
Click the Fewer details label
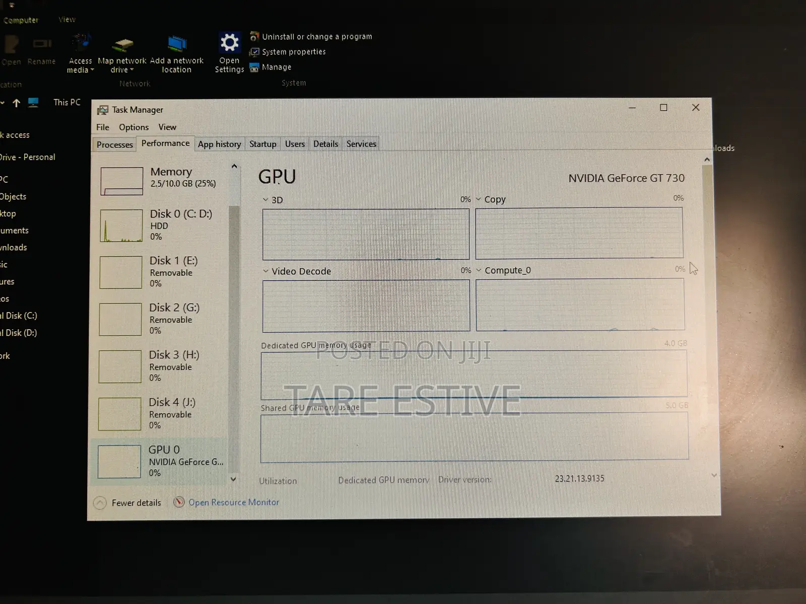pyautogui.click(x=137, y=503)
